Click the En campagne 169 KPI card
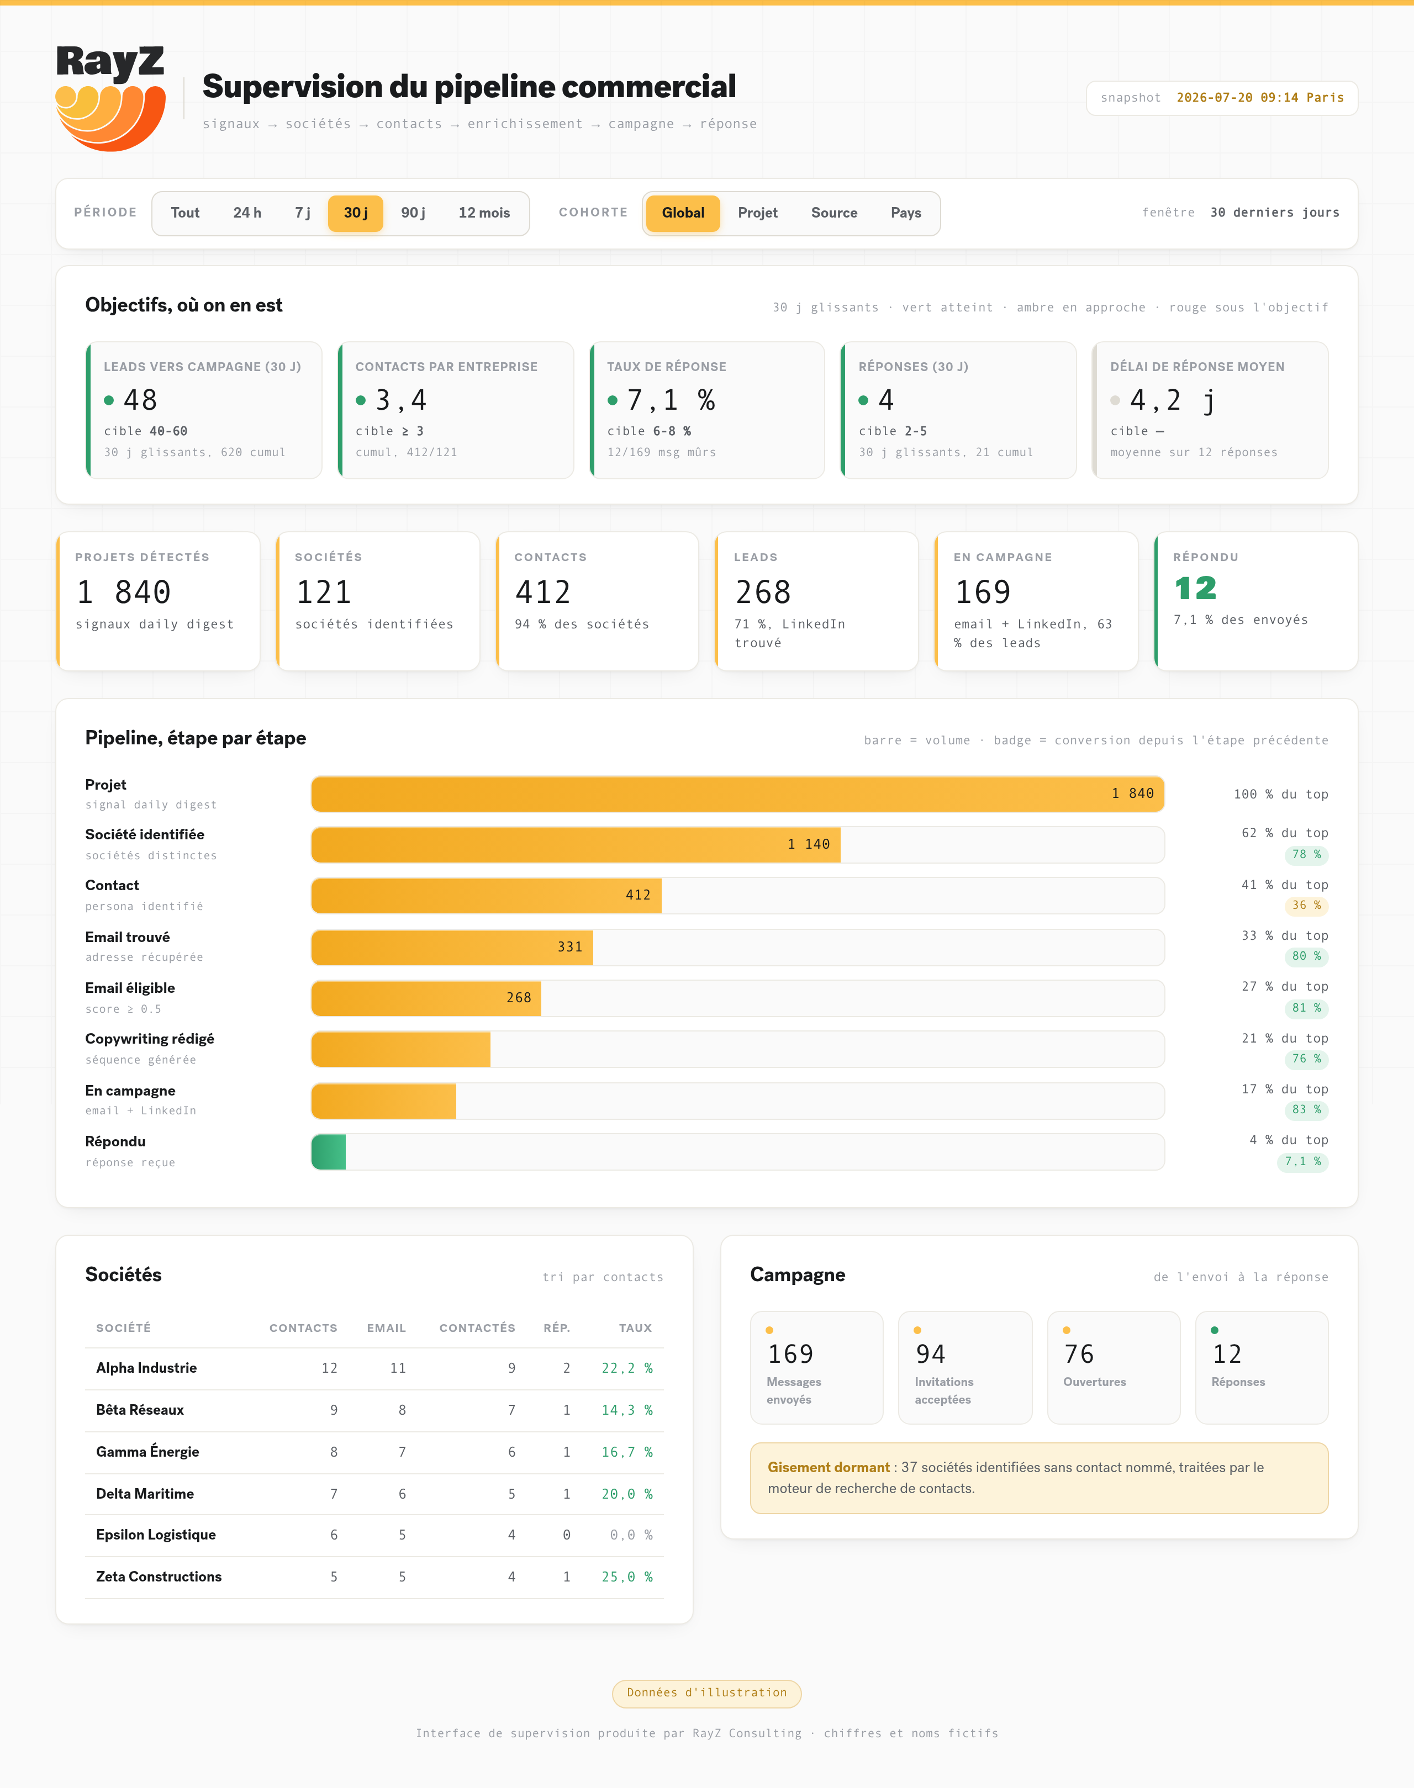1414x1788 pixels. tap(1037, 601)
